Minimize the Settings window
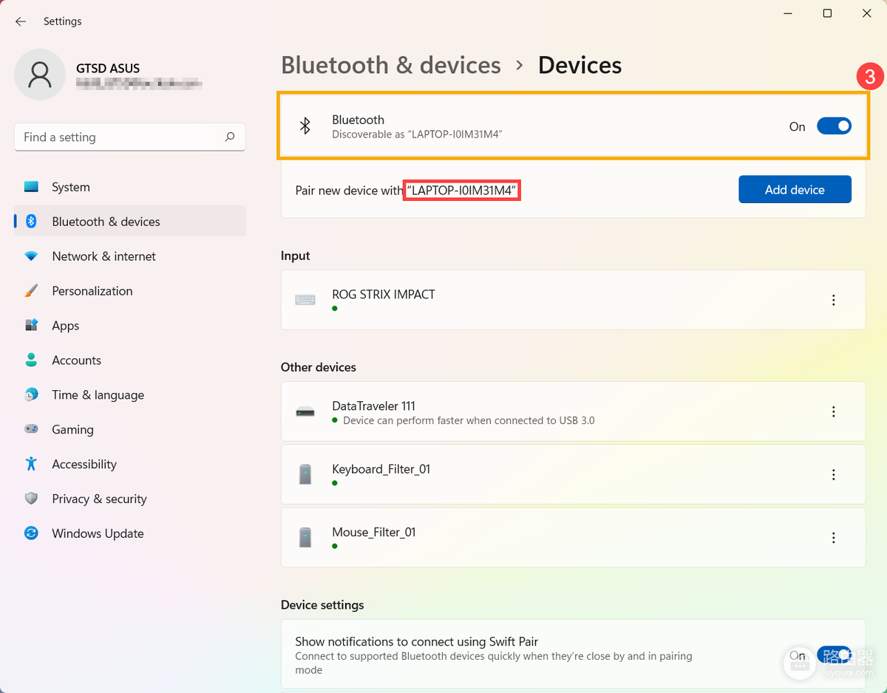The height and width of the screenshot is (693, 887). [786, 13]
